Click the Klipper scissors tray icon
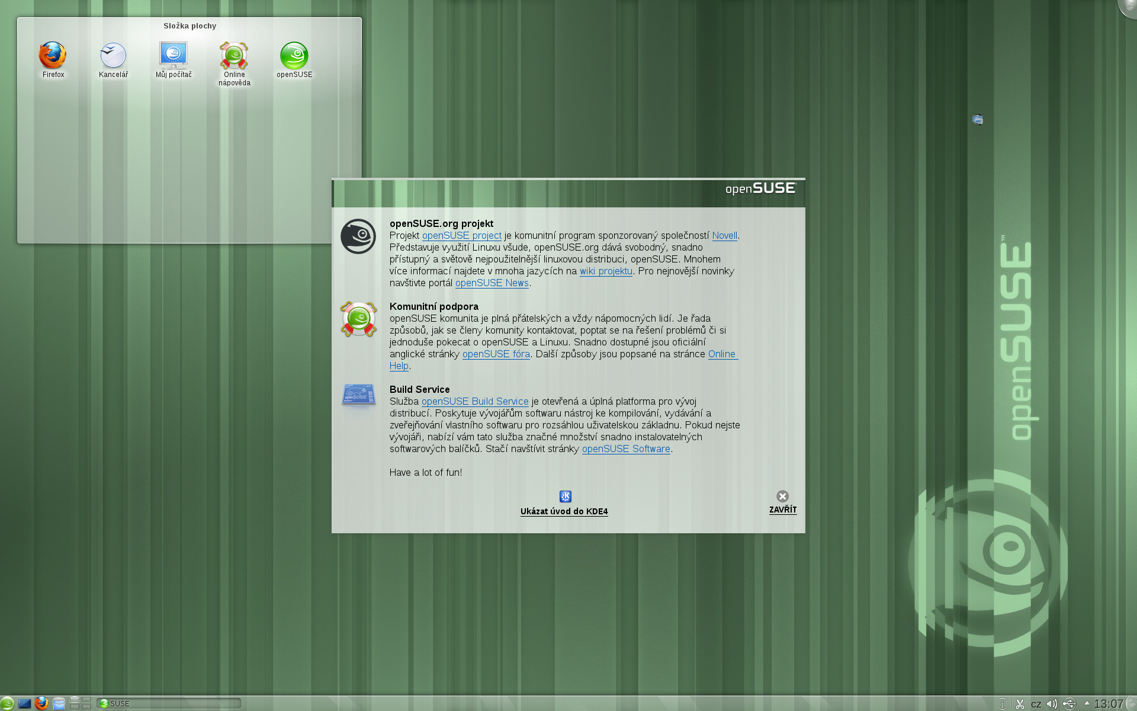Image resolution: width=1137 pixels, height=711 pixels. (1020, 704)
